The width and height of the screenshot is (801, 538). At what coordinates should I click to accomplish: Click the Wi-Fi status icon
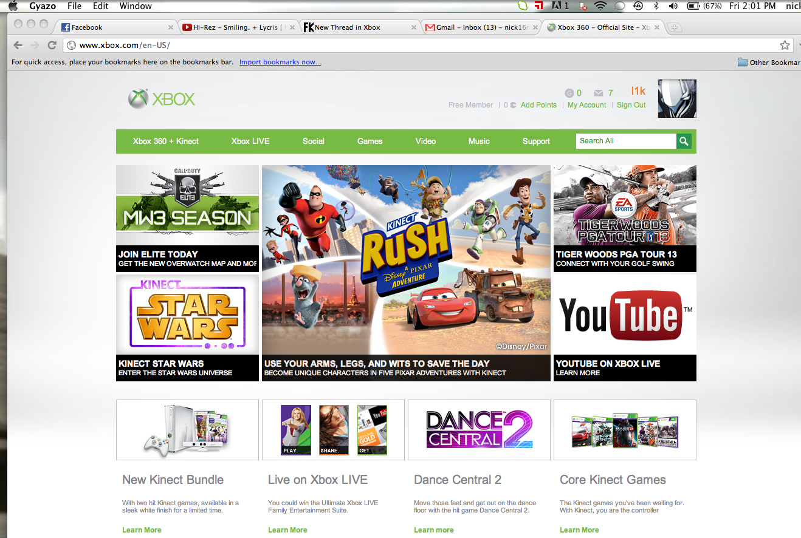click(x=601, y=6)
